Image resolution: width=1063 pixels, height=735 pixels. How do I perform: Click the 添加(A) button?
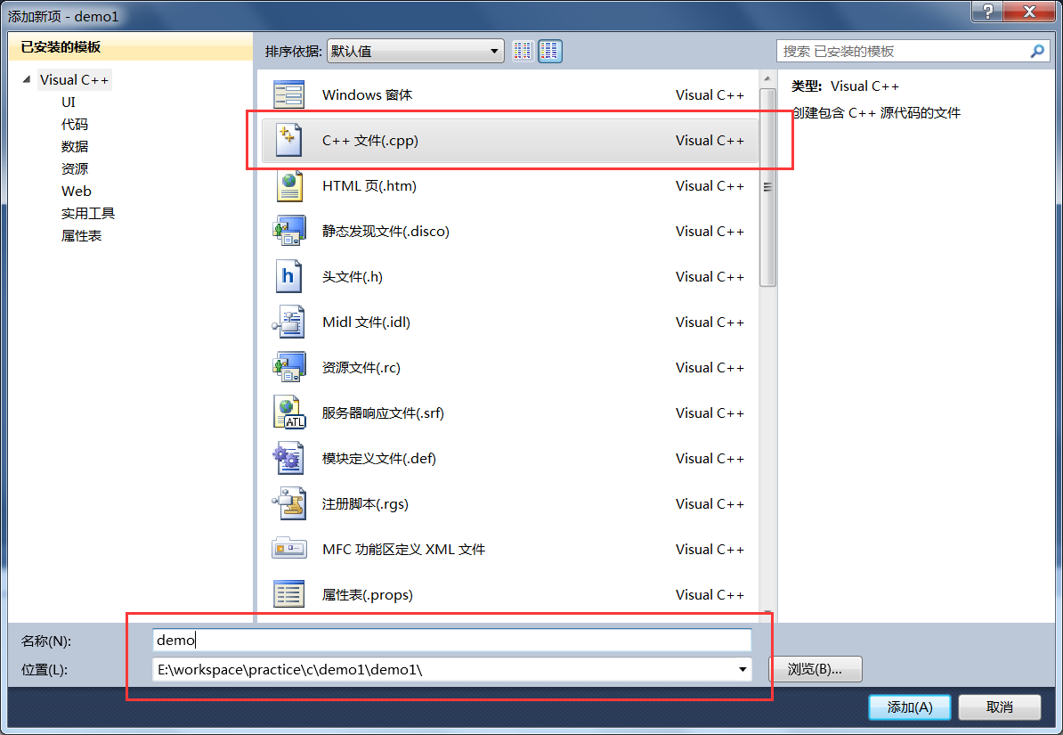point(910,707)
